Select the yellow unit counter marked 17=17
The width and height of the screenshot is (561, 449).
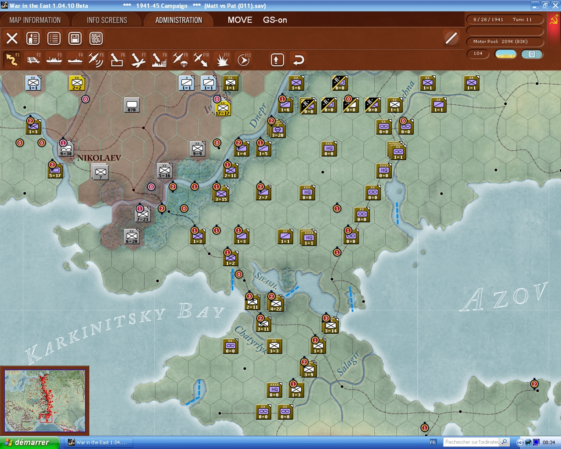pyautogui.click(x=223, y=108)
